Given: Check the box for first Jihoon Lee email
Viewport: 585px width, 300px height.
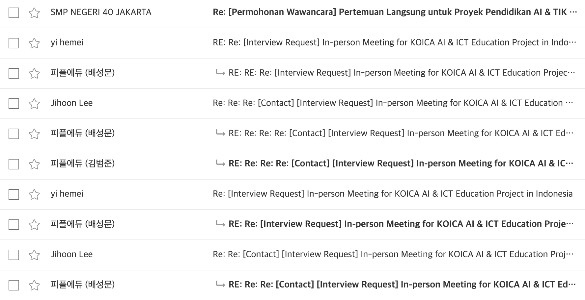Looking at the screenshot, I should click(x=14, y=104).
